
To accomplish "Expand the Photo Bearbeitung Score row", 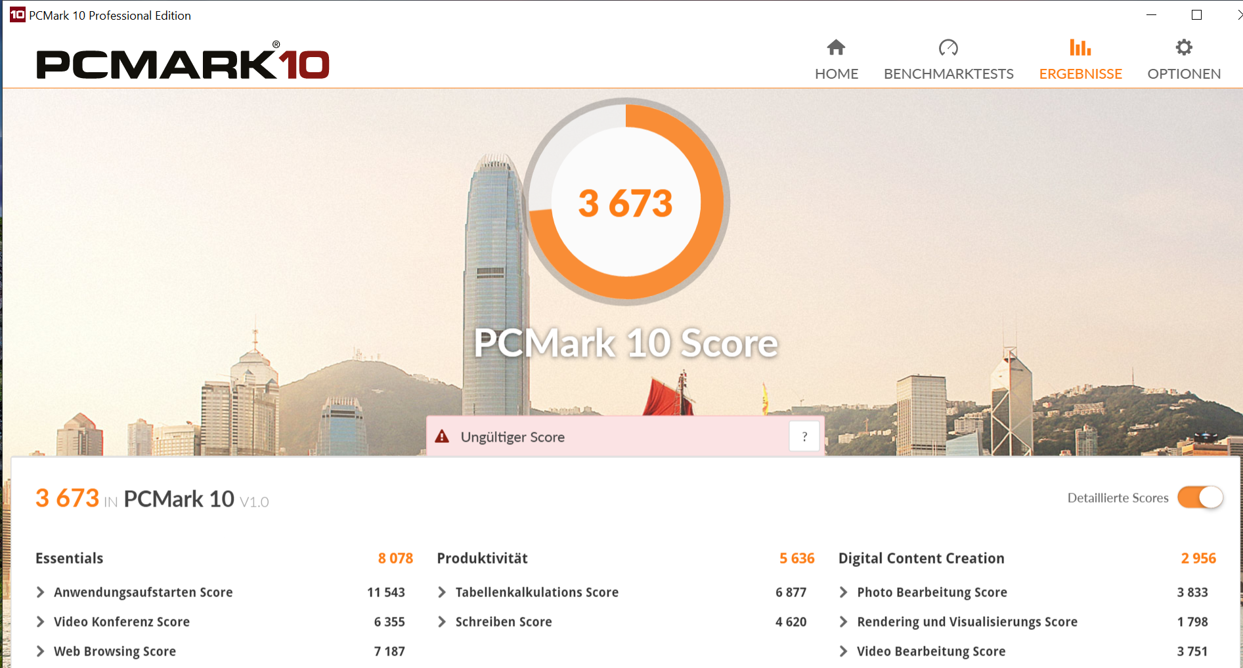I will pyautogui.click(x=843, y=593).
